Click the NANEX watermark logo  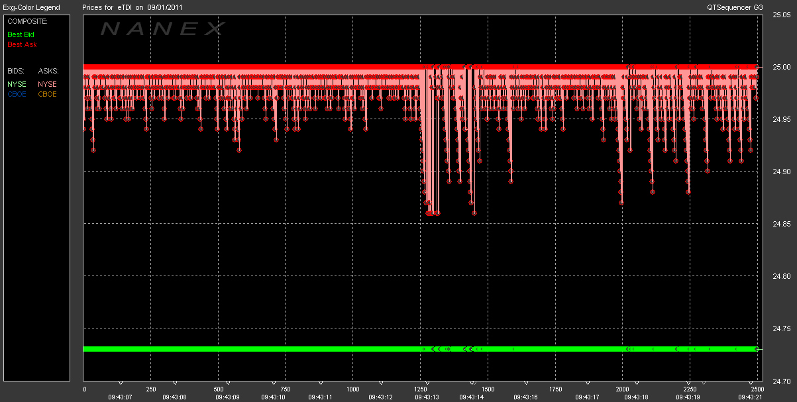163,28
